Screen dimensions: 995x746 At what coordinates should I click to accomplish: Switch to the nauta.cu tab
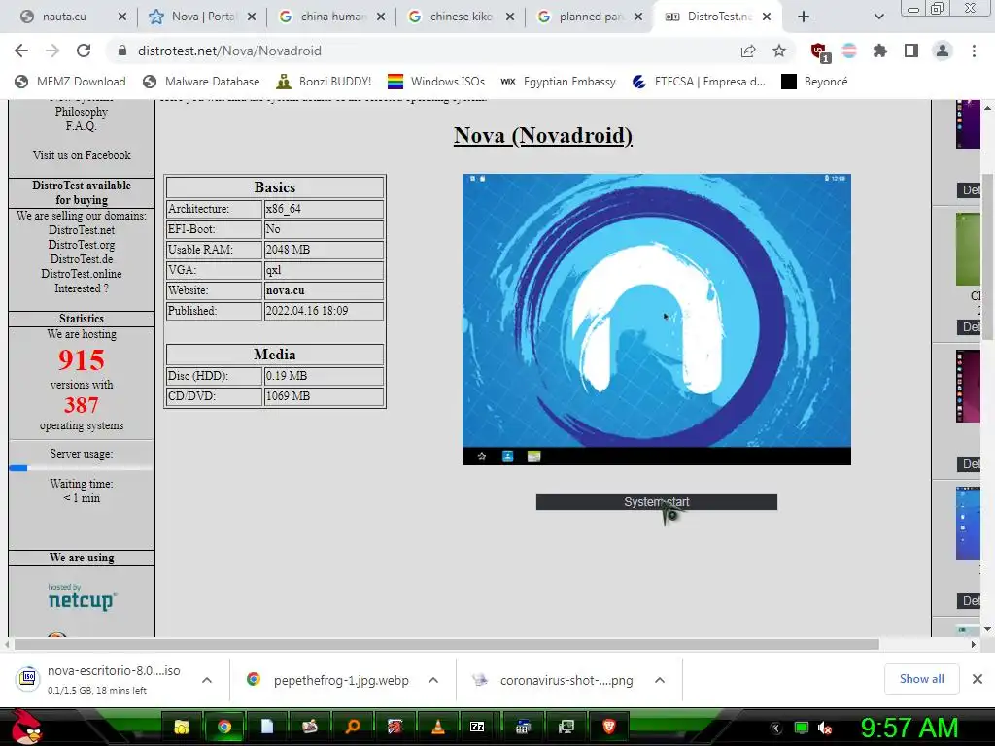click(x=63, y=17)
